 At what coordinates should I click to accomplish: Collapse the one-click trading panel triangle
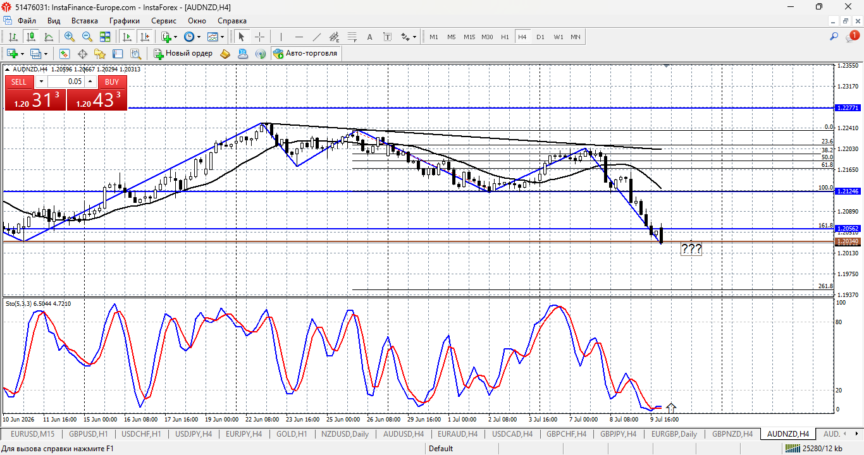pos(8,69)
